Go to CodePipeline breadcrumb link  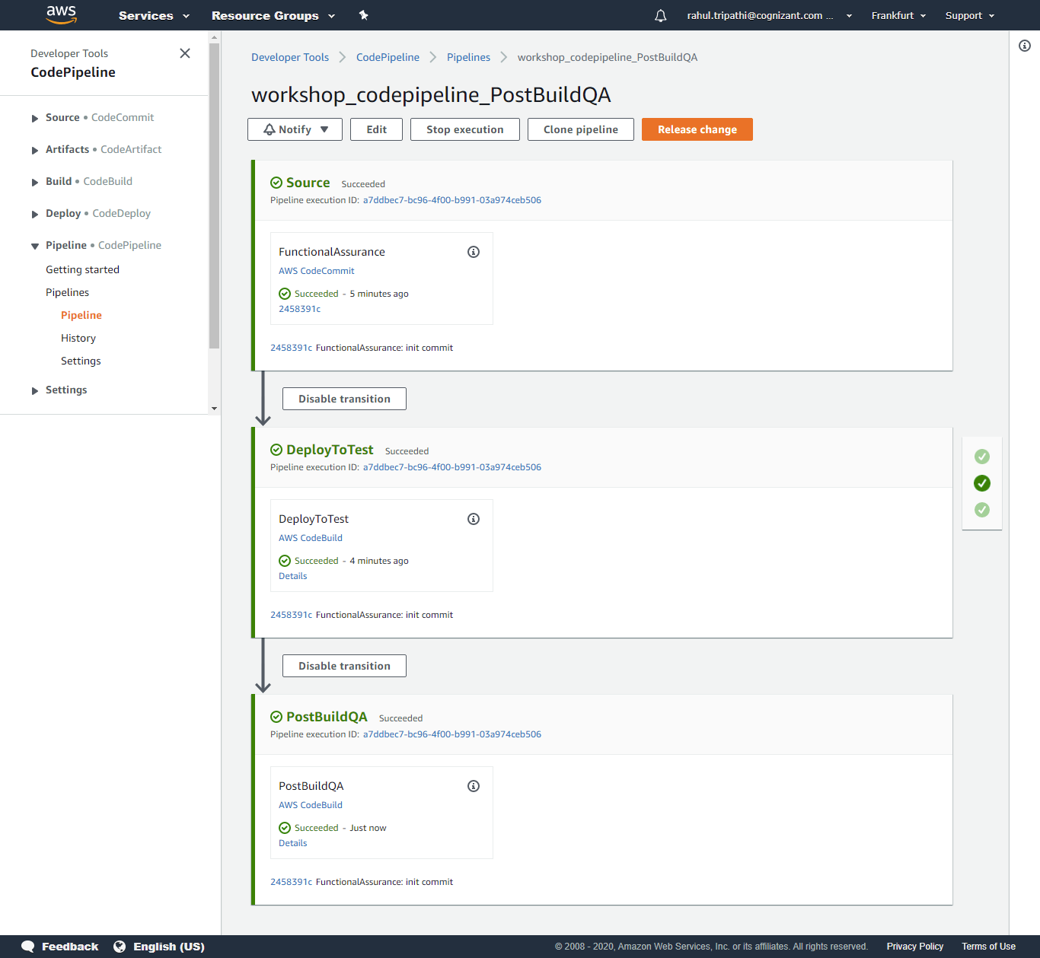388,57
